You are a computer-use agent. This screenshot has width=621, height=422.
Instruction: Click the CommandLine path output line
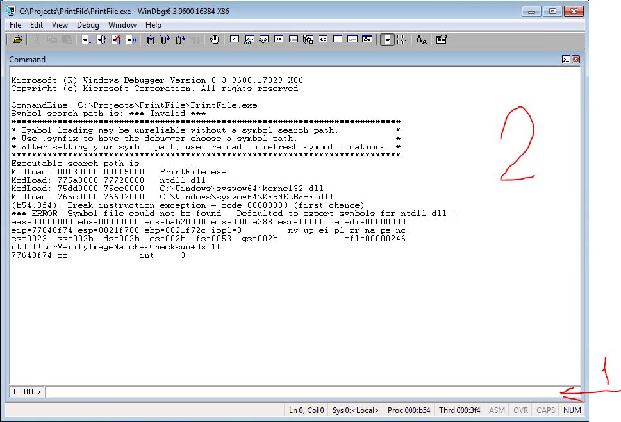134,105
